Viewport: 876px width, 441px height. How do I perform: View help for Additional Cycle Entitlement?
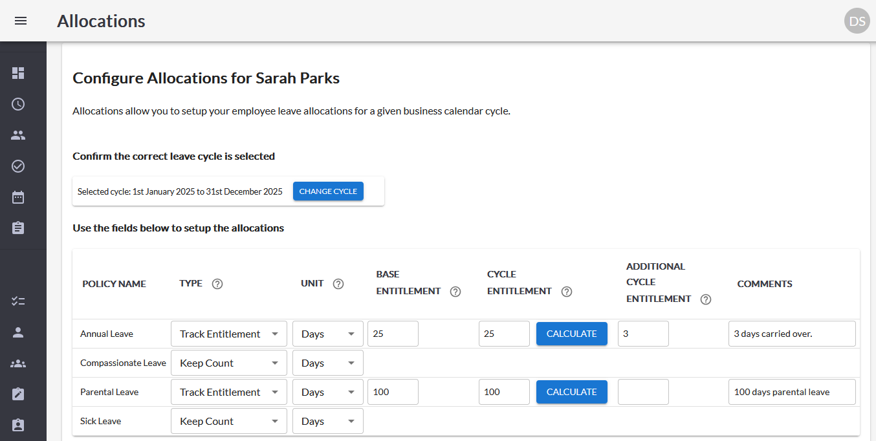[x=705, y=299]
